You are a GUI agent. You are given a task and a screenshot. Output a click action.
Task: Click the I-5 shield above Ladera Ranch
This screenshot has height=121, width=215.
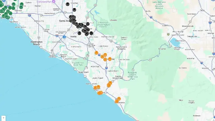point(107,68)
